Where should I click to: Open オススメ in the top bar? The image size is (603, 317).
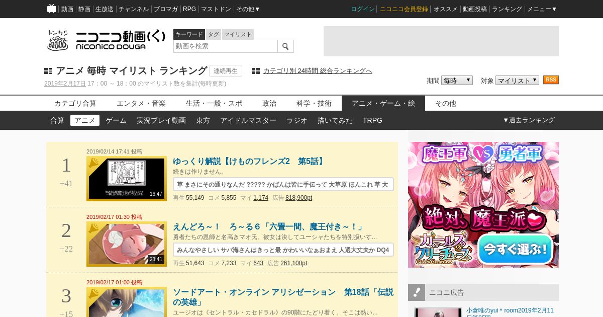446,9
